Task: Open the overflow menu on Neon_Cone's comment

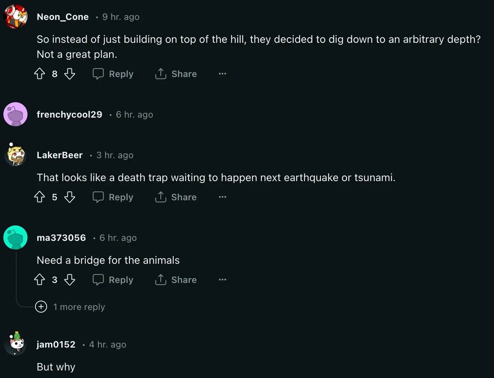Action: [222, 74]
